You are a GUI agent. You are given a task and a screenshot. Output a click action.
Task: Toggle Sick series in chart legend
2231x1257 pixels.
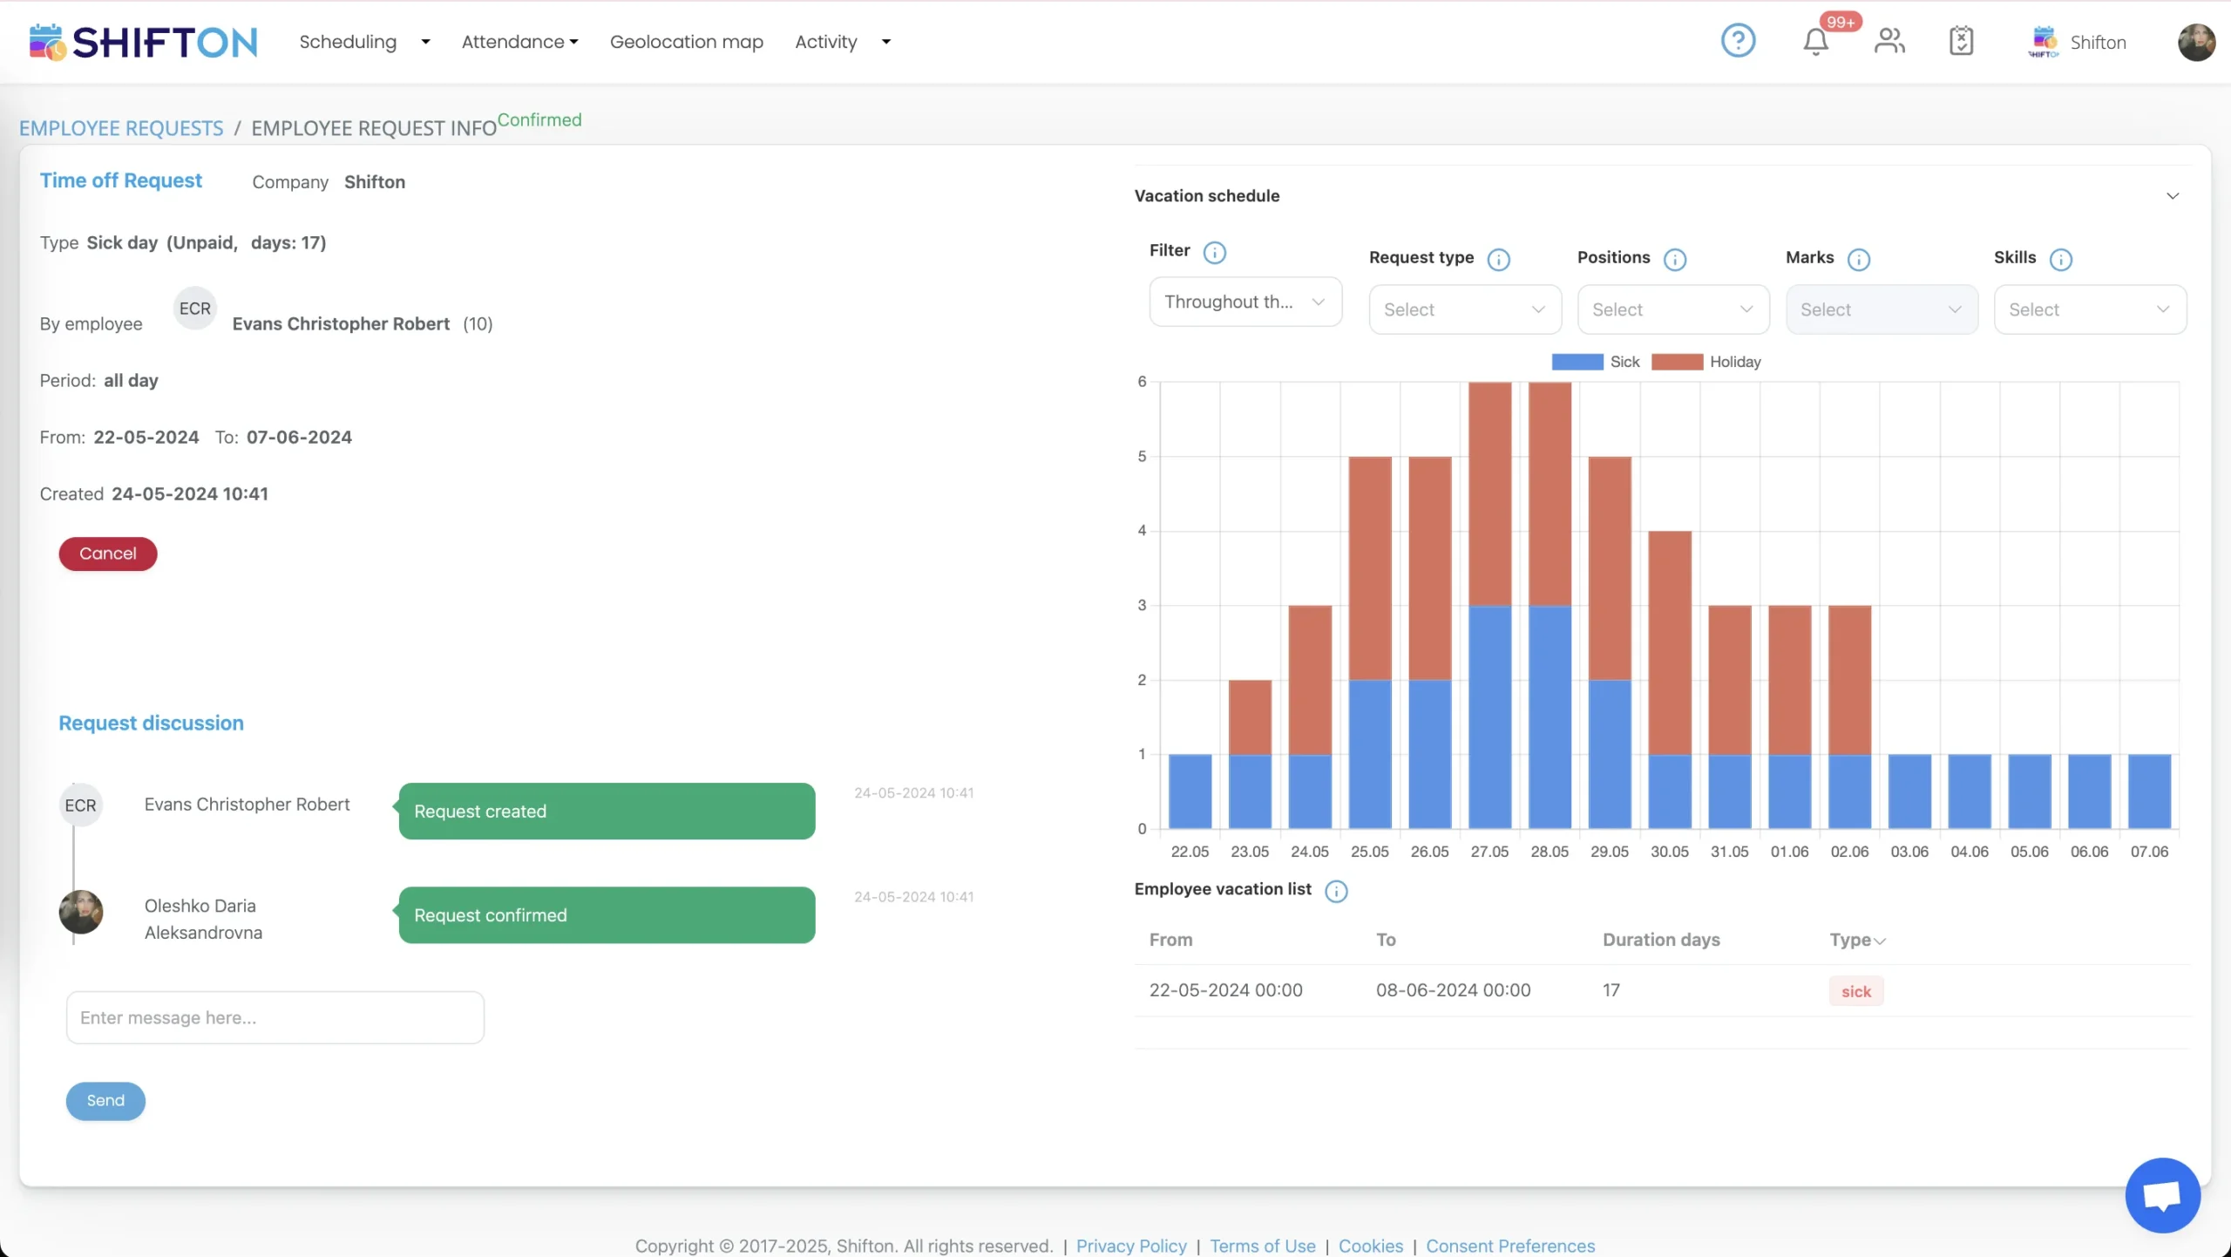[1596, 362]
